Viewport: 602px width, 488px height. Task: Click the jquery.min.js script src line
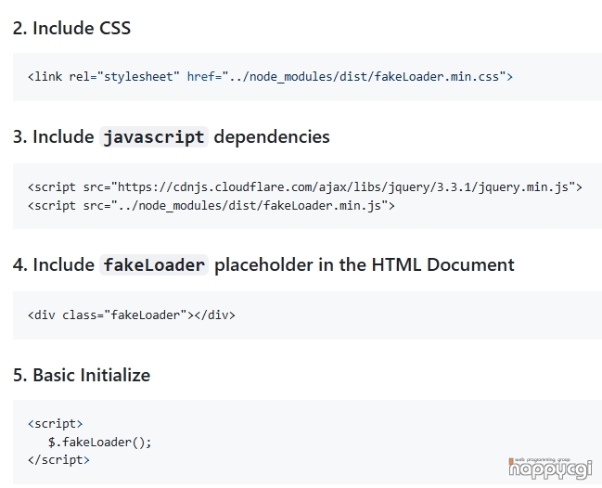click(305, 187)
